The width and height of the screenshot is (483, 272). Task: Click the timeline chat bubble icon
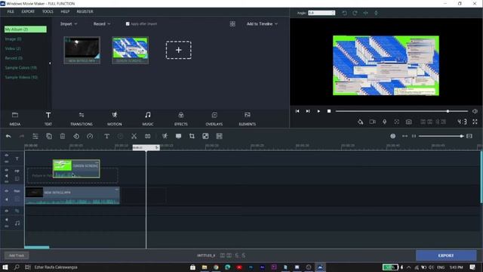click(178, 136)
